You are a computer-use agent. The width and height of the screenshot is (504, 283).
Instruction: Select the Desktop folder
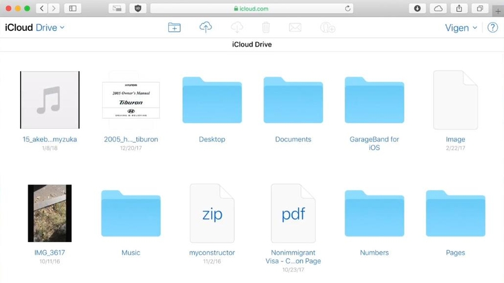pyautogui.click(x=212, y=100)
